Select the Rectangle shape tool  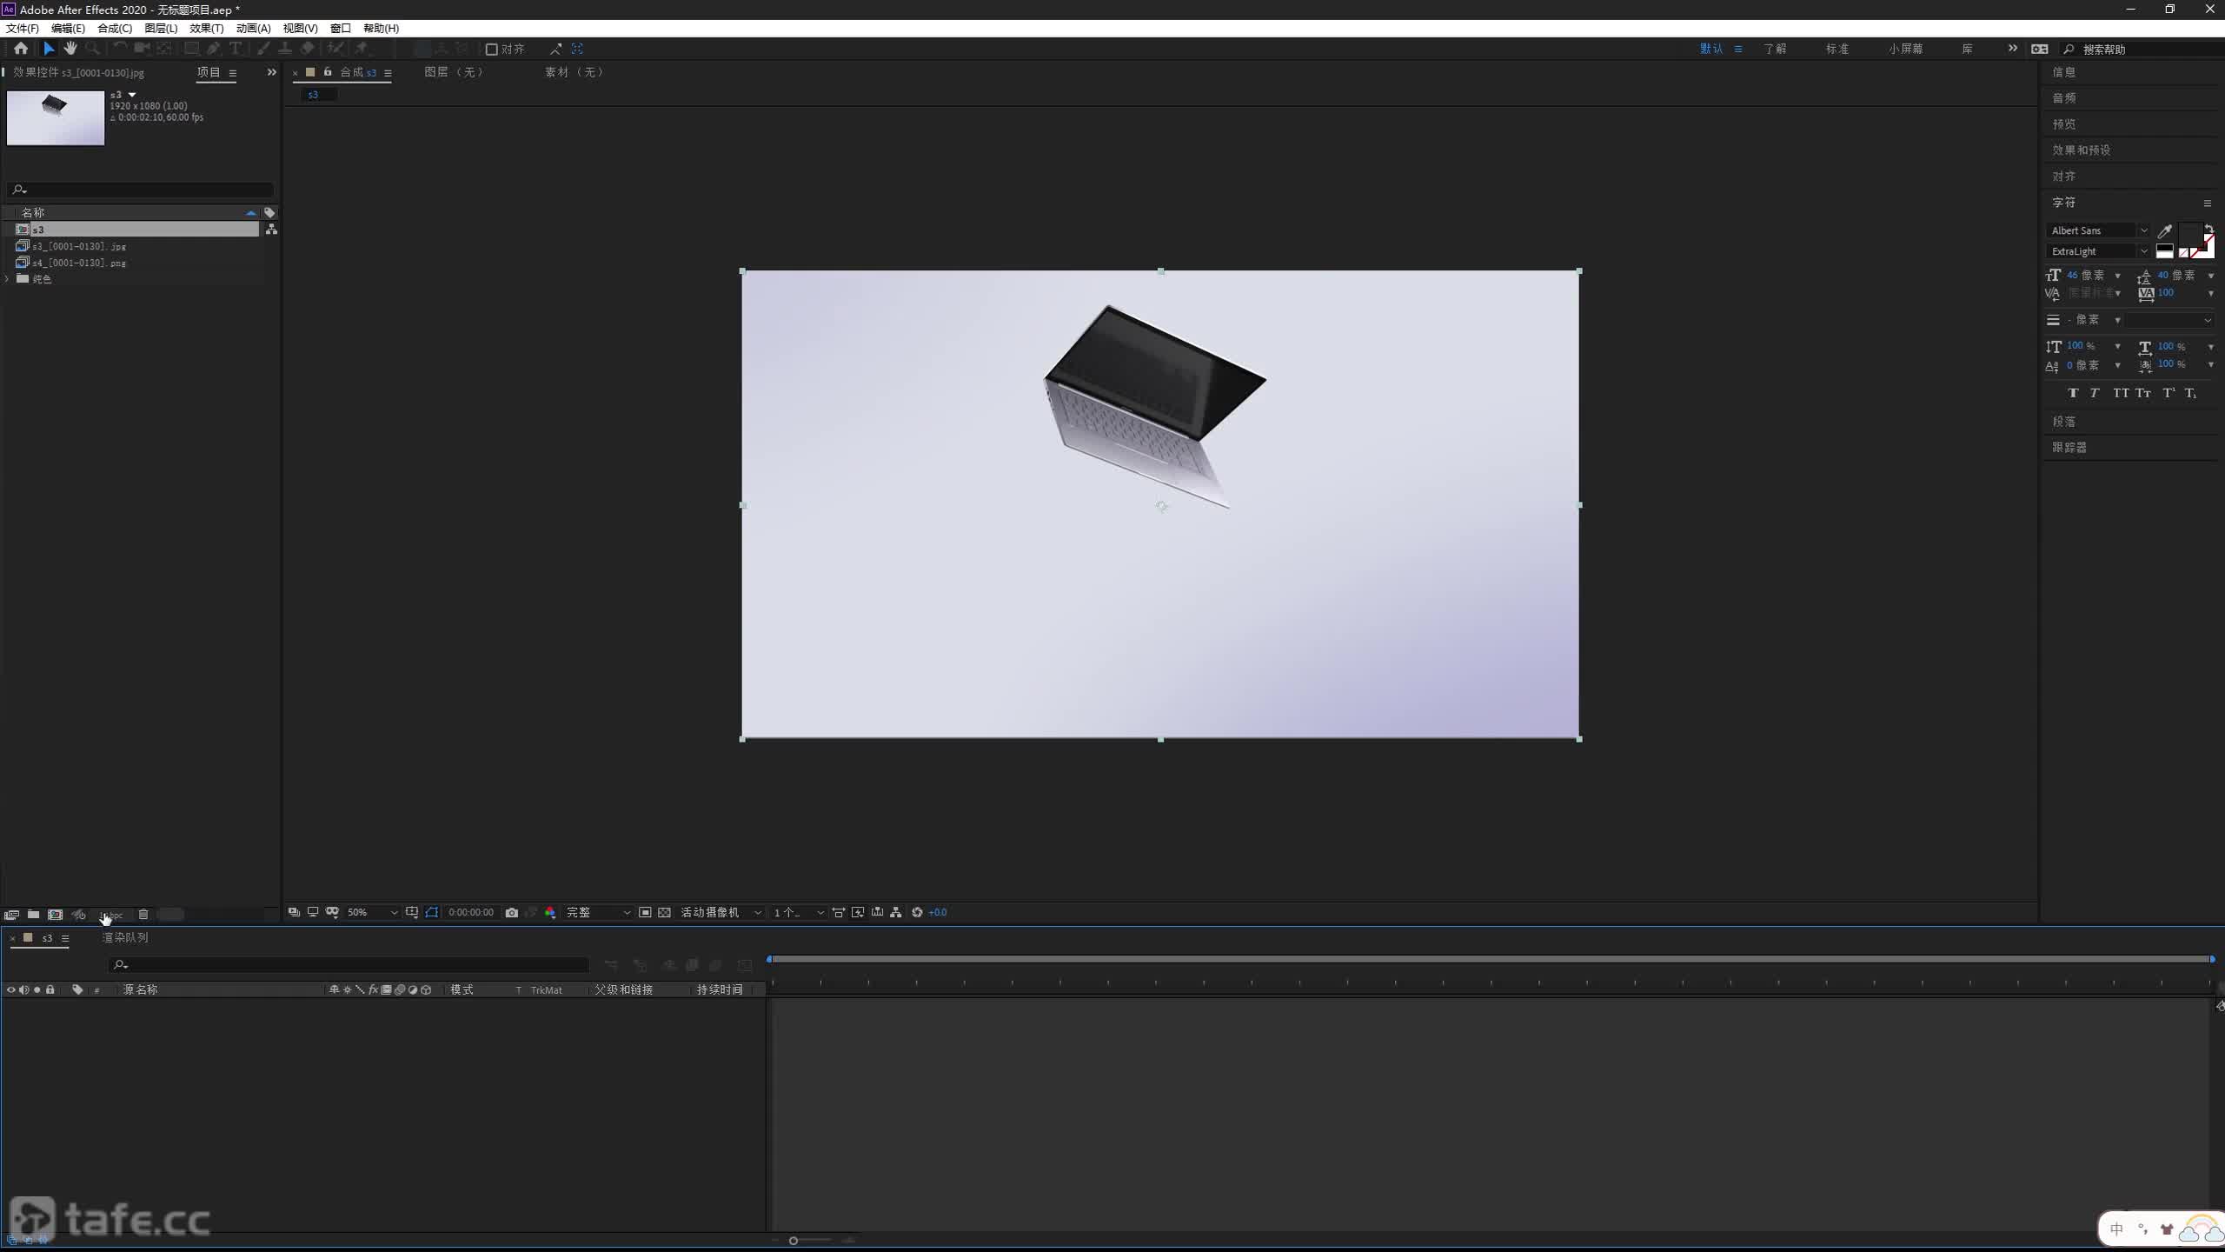click(191, 49)
